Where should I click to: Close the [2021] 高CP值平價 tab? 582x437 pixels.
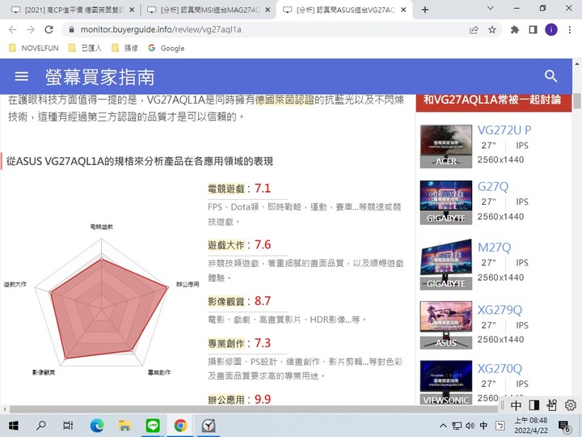(x=132, y=10)
